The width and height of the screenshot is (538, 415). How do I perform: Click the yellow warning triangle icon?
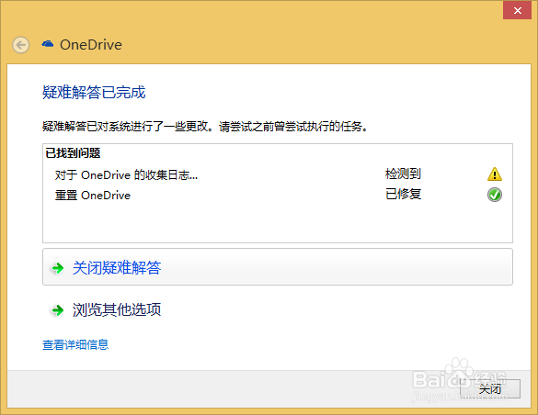(x=495, y=174)
